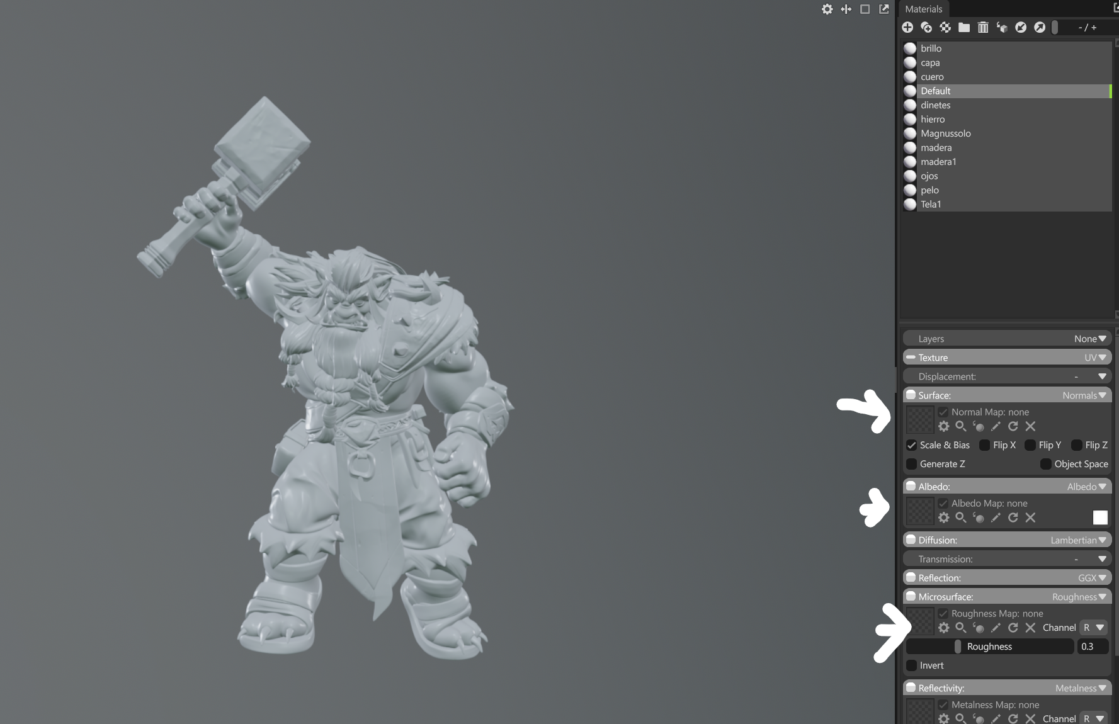Open the Roughness Map Channel R dropdown
This screenshot has width=1119, height=724.
(x=1094, y=628)
